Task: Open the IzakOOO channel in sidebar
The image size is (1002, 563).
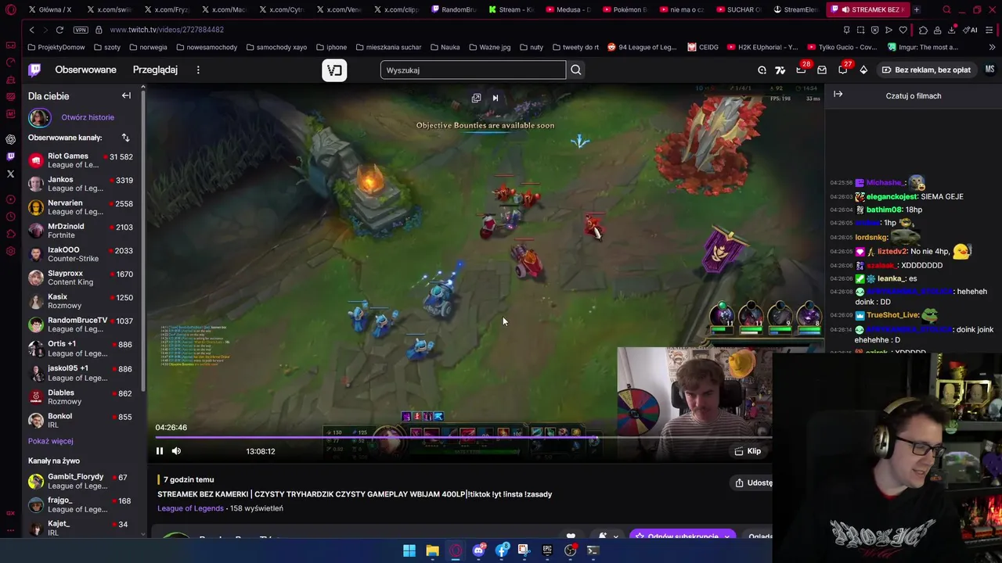Action: click(x=81, y=254)
